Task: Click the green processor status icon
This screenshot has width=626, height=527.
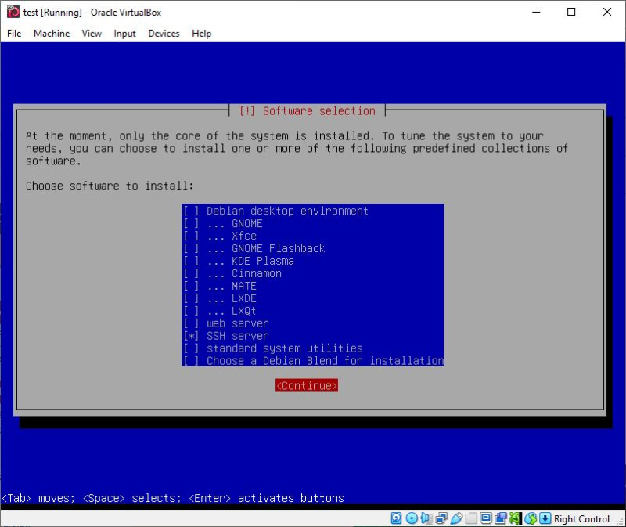Action: pyautogui.click(x=516, y=518)
